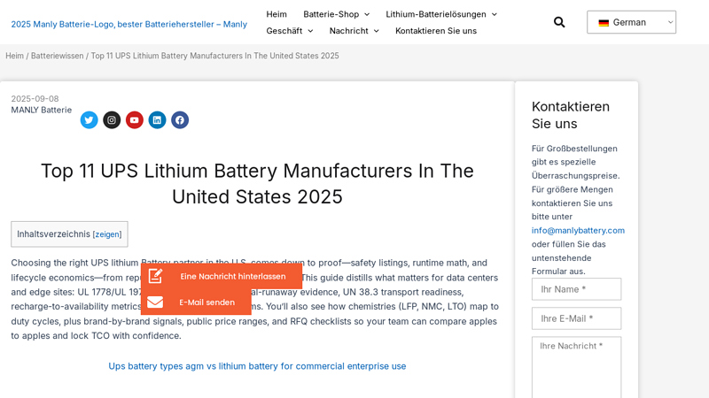Viewport: 709px width, 398px height.
Task: Open the Instagram social icon
Action: tap(112, 120)
